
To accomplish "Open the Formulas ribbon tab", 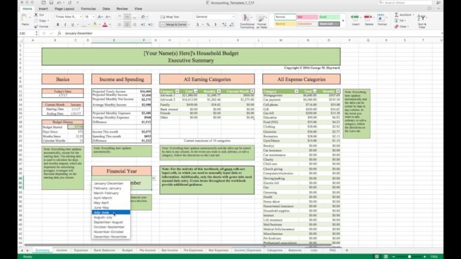I will [88, 9].
